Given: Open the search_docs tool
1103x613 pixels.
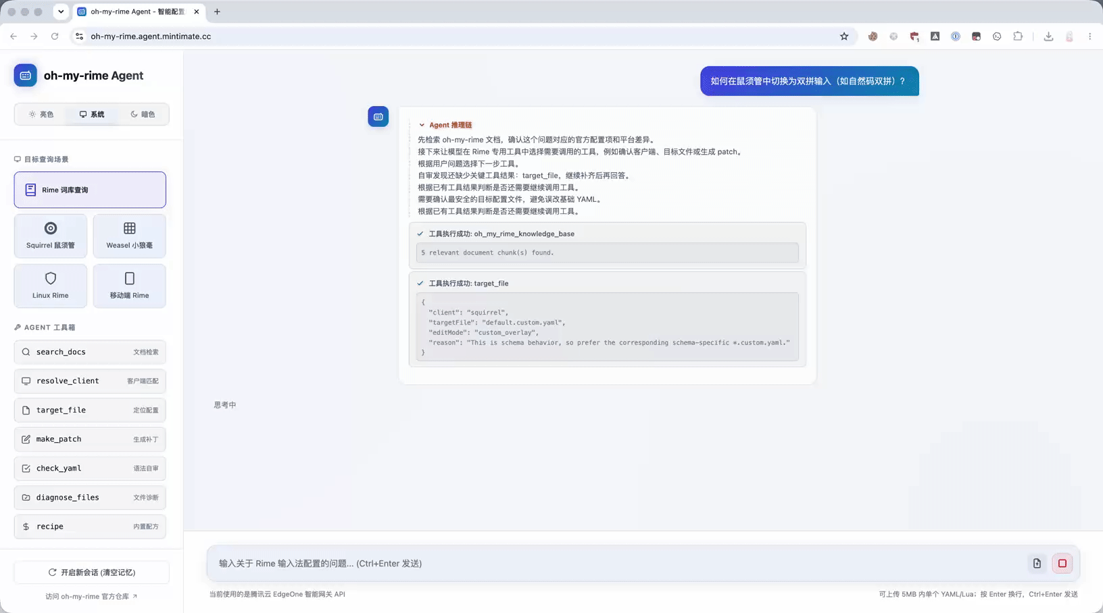Looking at the screenshot, I should click(x=90, y=352).
